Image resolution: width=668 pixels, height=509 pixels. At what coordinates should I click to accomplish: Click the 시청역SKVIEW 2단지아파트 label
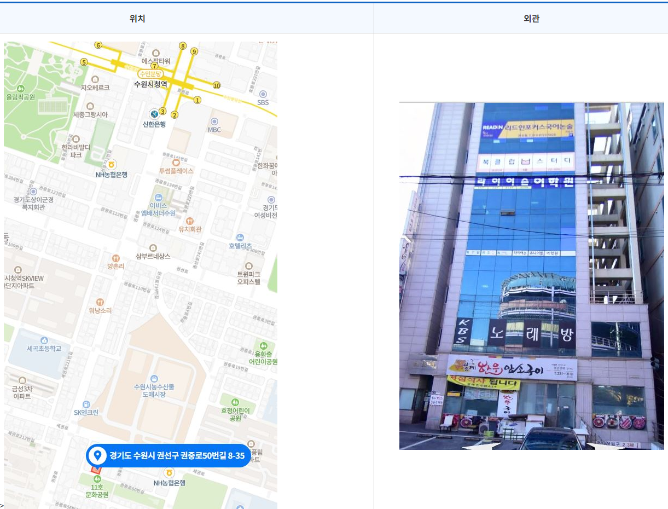24,282
